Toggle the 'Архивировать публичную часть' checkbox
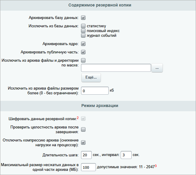Image resolution: width=196 pixels, height=175 pixels. pos(83,52)
